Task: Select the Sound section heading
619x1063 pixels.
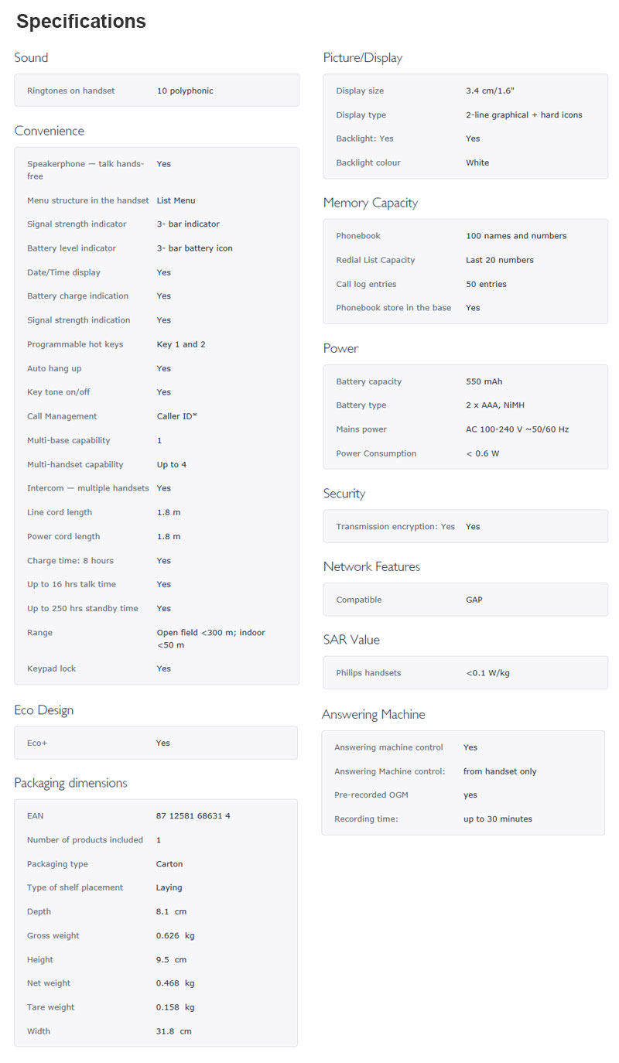Action: click(31, 58)
